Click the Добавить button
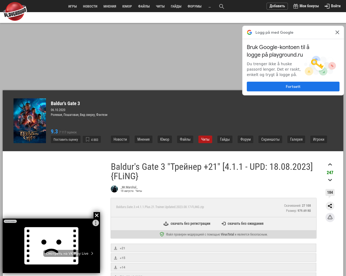This screenshot has width=346, height=276. pos(277,6)
